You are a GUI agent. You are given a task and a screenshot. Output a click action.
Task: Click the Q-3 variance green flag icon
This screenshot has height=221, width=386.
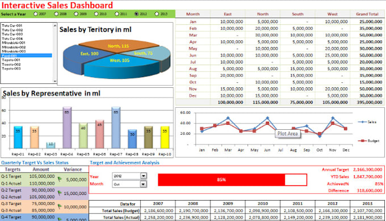point(60,206)
